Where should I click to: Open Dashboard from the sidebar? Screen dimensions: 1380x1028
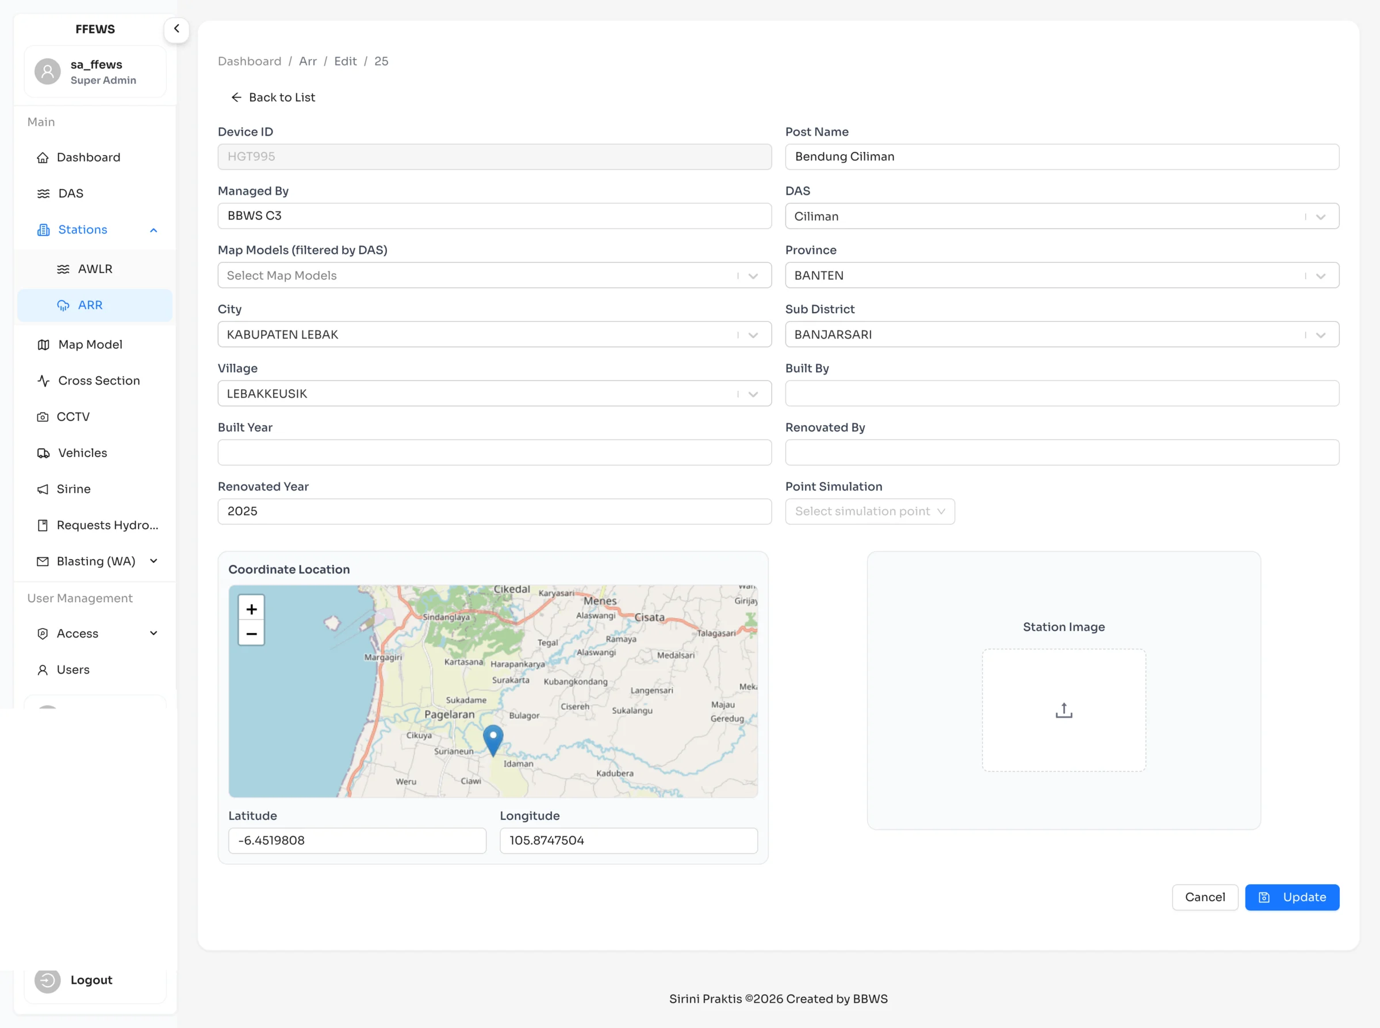pos(95,157)
